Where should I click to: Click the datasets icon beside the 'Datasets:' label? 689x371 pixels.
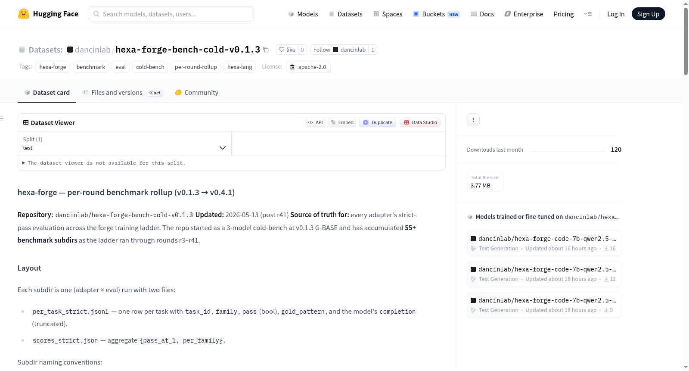click(22, 50)
